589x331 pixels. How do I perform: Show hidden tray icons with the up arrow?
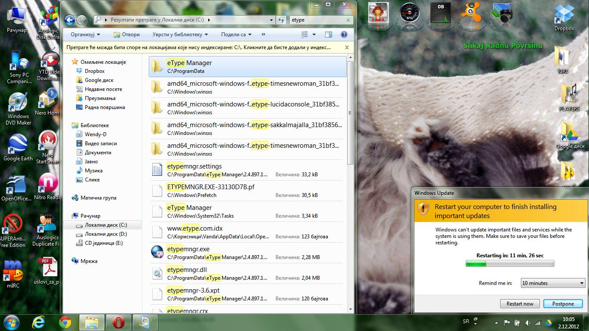tap(497, 322)
